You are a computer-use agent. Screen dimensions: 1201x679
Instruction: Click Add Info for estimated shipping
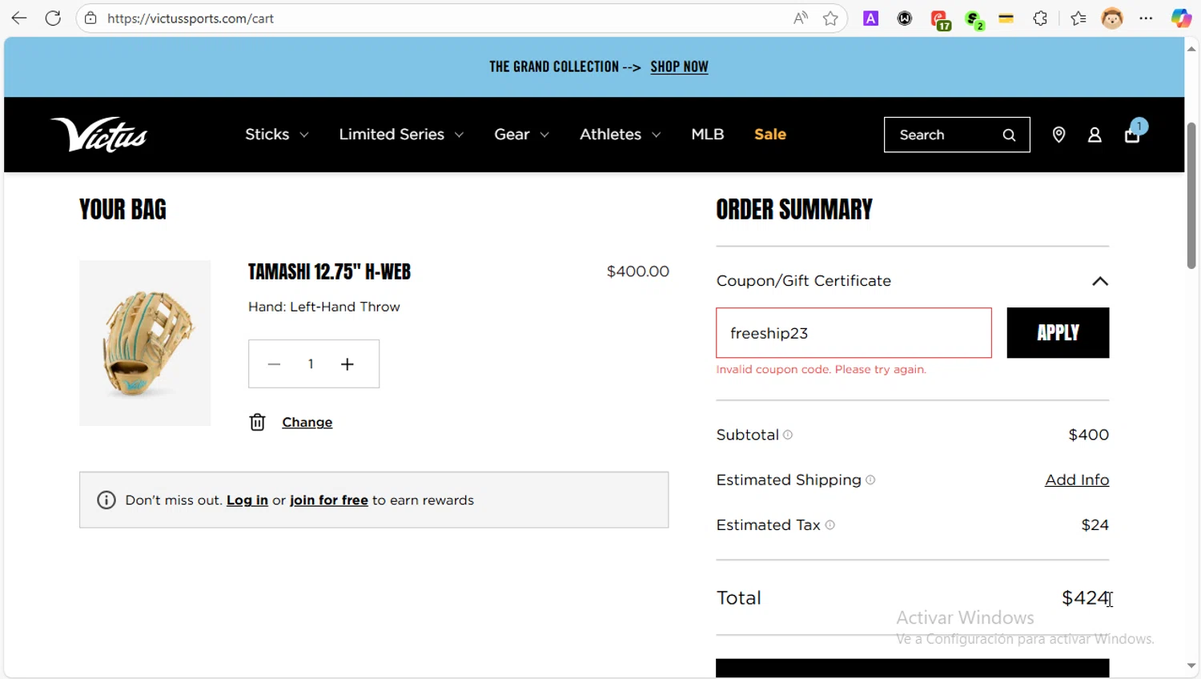(x=1077, y=480)
